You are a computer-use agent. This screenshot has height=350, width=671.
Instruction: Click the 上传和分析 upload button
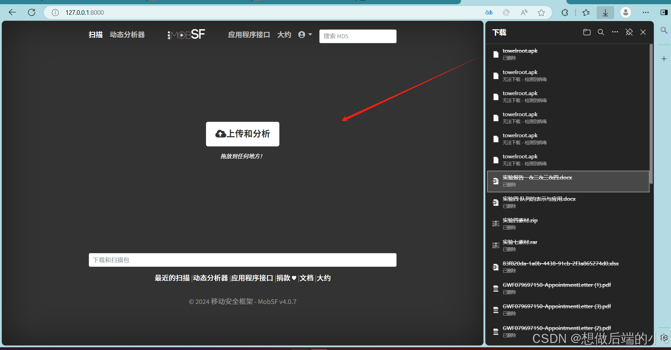pyautogui.click(x=243, y=134)
